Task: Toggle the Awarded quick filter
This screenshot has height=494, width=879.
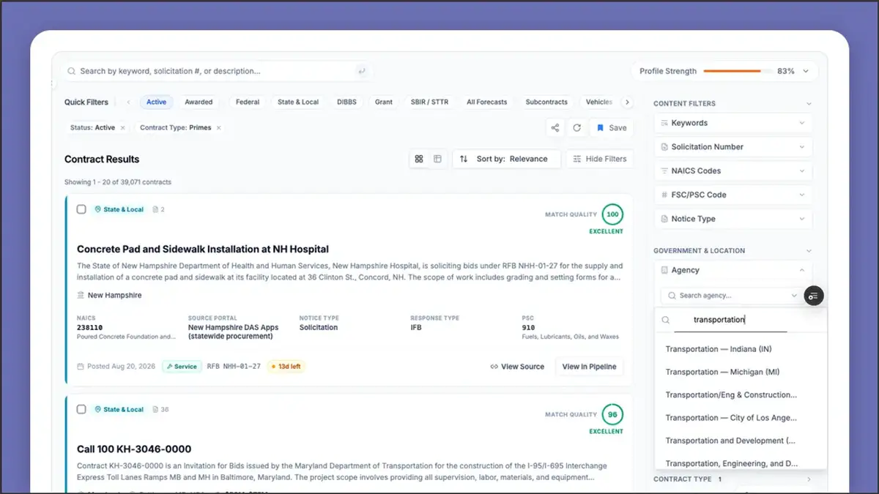Action: point(199,102)
